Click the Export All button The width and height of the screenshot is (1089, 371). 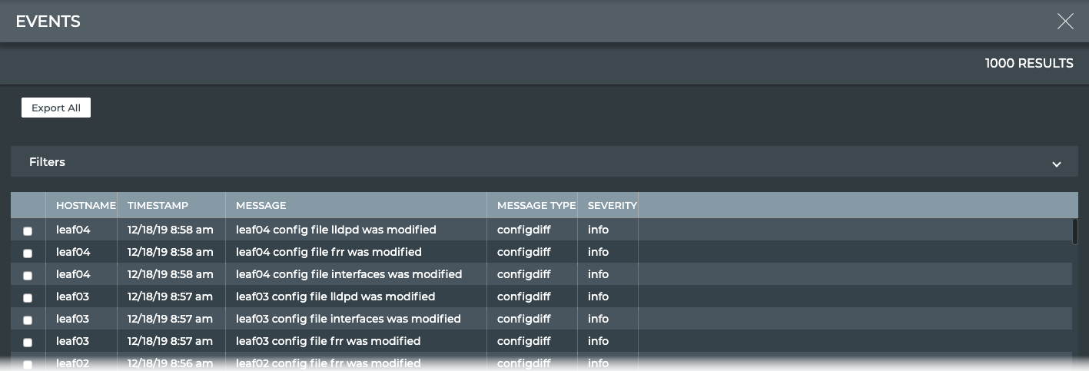pyautogui.click(x=56, y=108)
